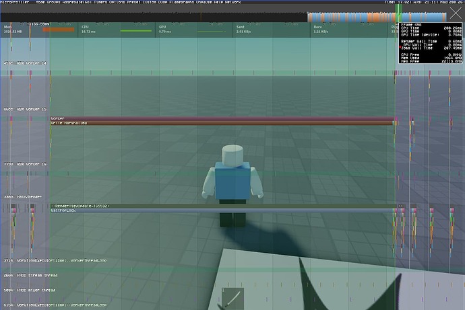Screen dimensions: 465x310
Task: Click the purple Worker timer bar
Action: point(222,118)
